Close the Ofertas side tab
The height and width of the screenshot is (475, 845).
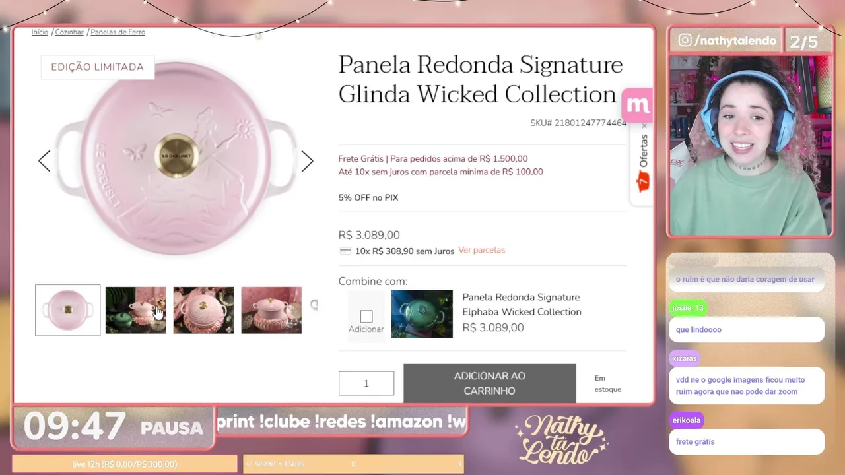coord(644,125)
